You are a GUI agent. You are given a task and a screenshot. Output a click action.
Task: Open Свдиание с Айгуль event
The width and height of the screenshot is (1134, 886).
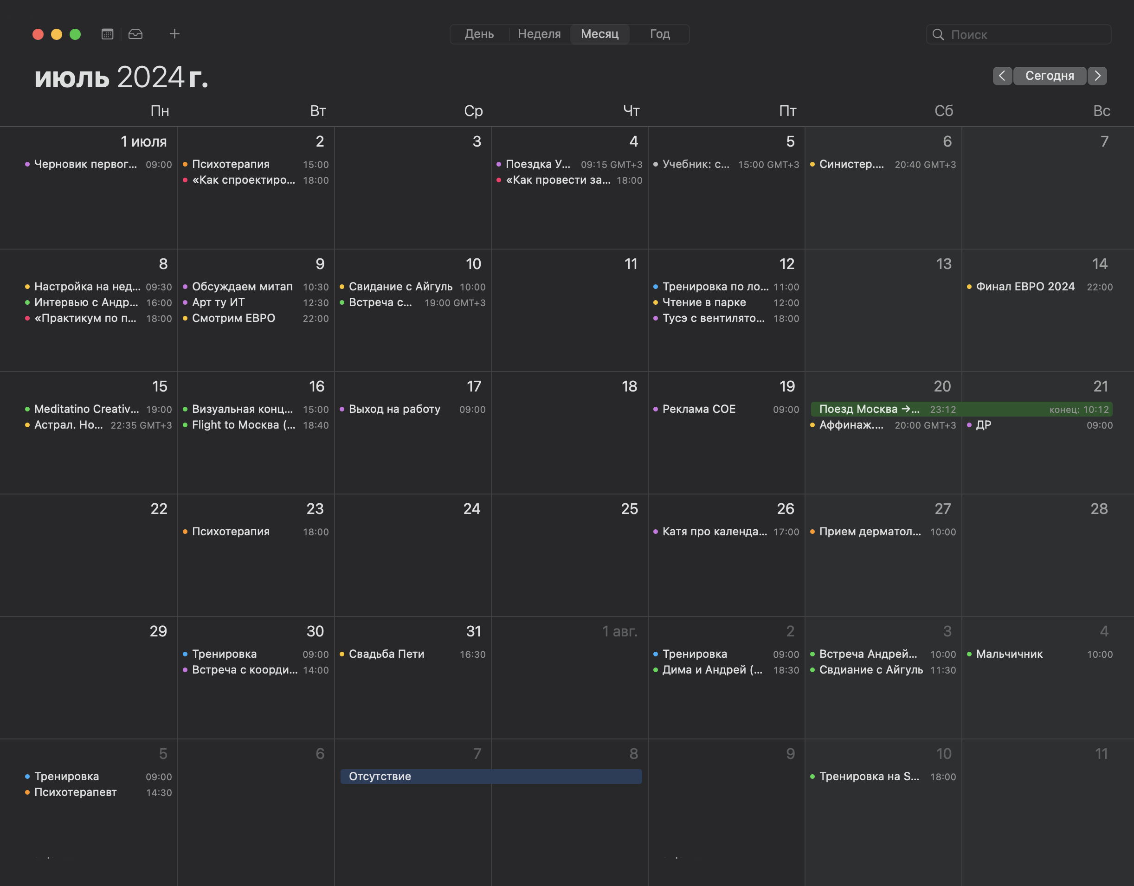pyautogui.click(x=883, y=670)
